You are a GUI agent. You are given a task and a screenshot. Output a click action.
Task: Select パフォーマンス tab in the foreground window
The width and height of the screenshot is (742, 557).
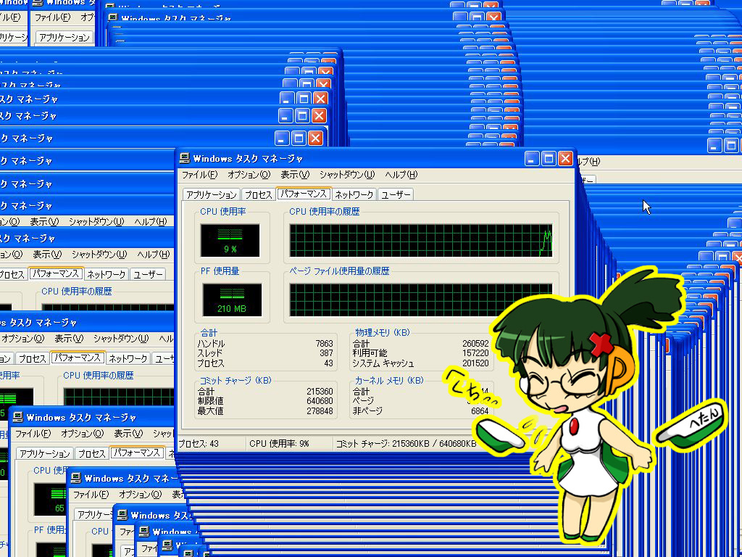point(304,194)
